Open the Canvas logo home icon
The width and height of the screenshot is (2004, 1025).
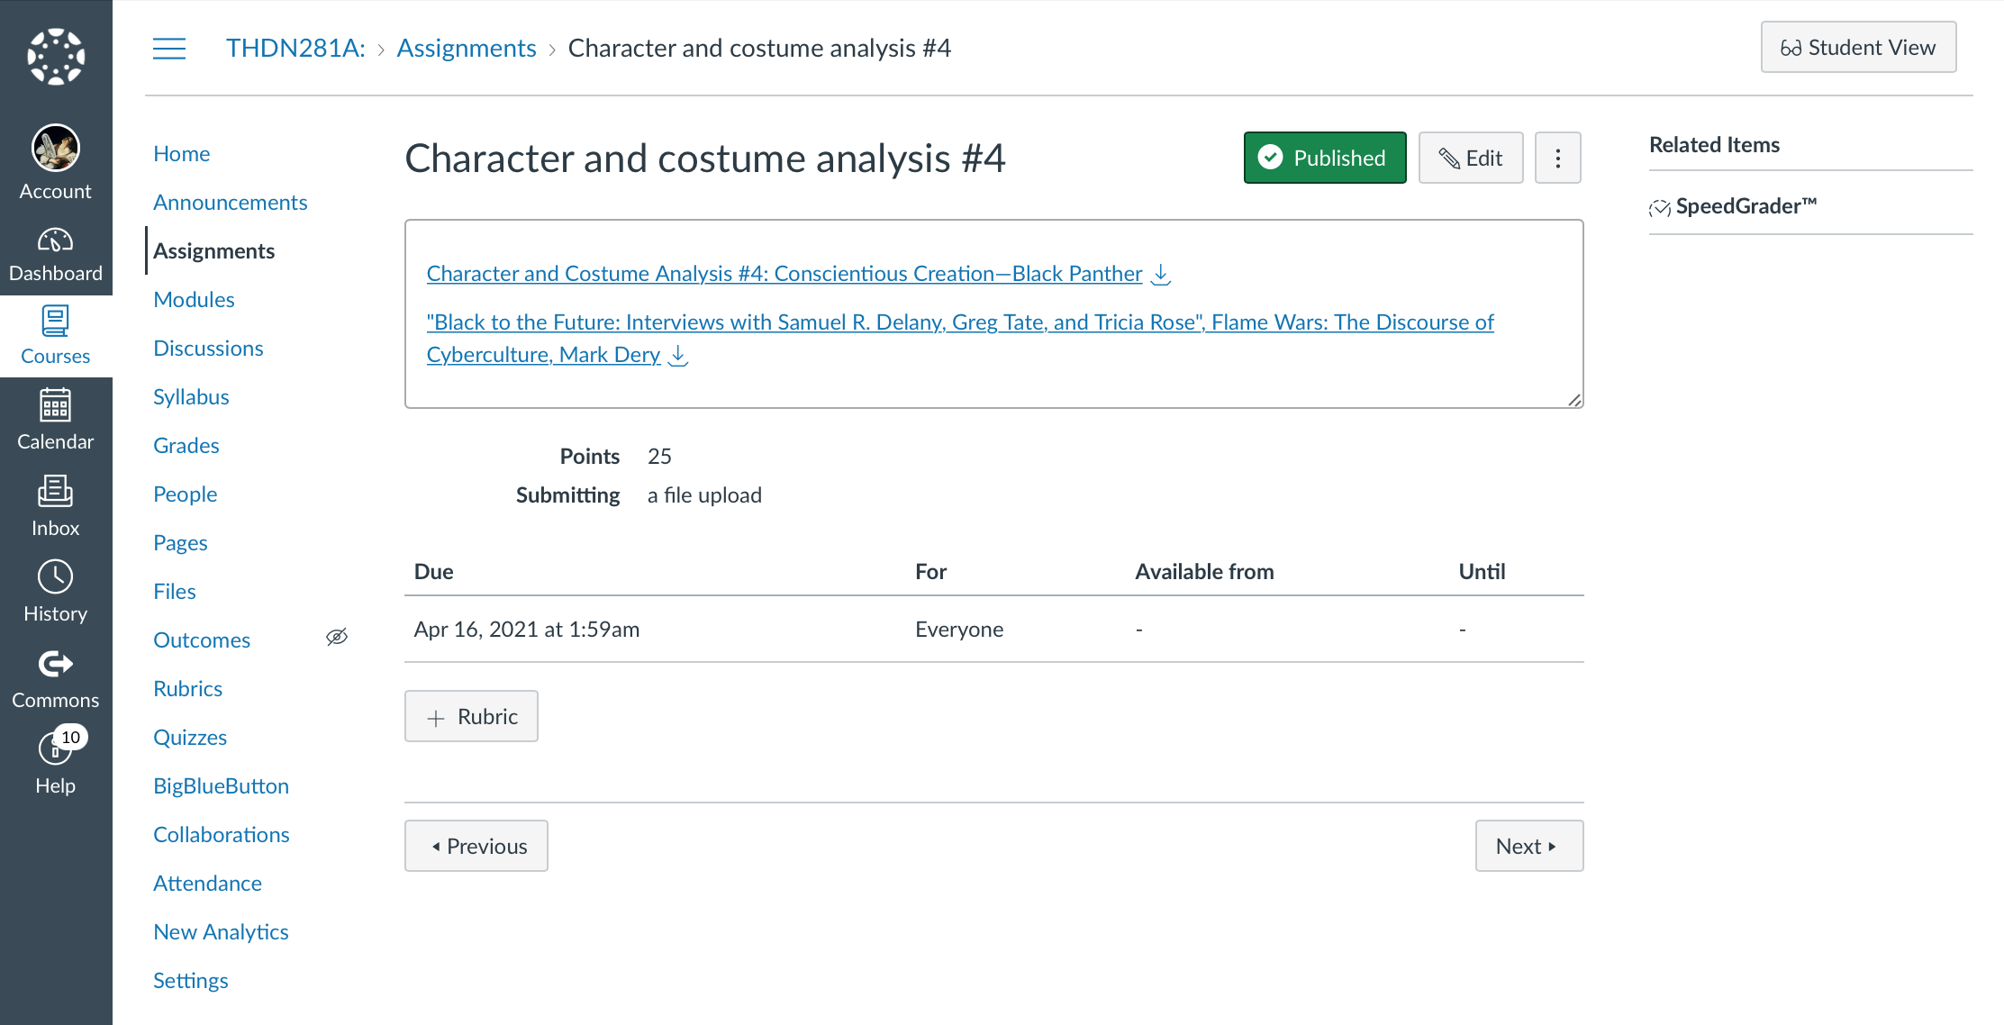56,56
